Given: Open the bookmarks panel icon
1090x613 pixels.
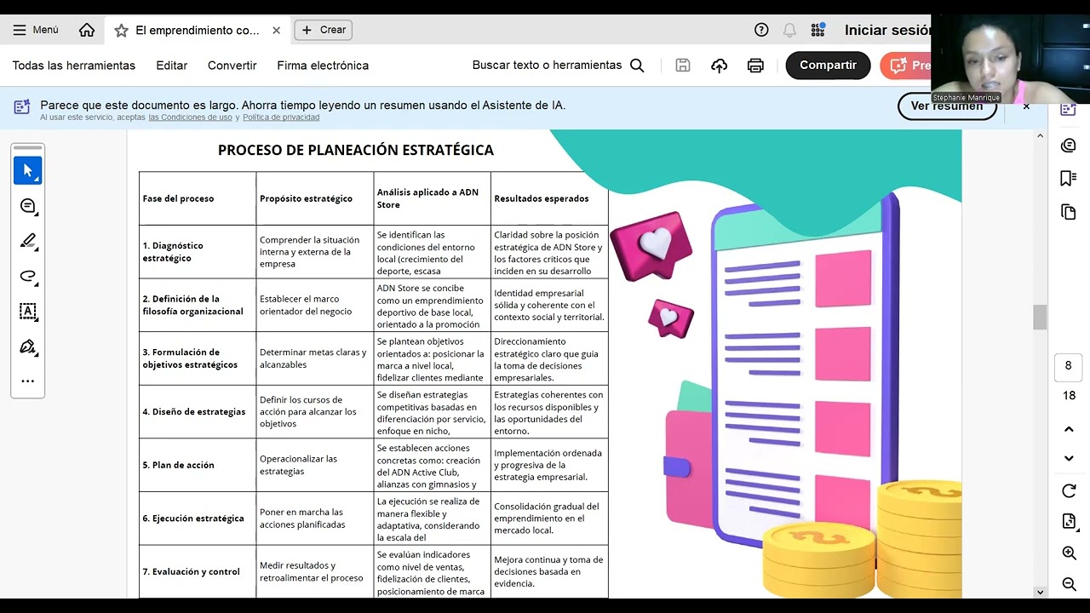Looking at the screenshot, I should coord(1069,178).
